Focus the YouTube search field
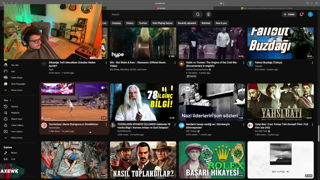 151,14
